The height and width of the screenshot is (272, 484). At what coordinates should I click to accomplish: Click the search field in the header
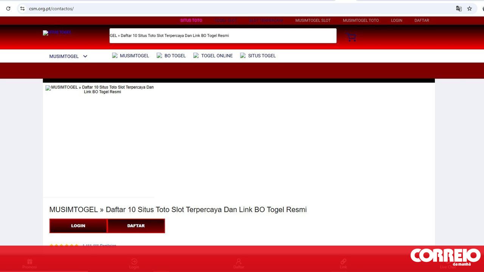(x=223, y=35)
